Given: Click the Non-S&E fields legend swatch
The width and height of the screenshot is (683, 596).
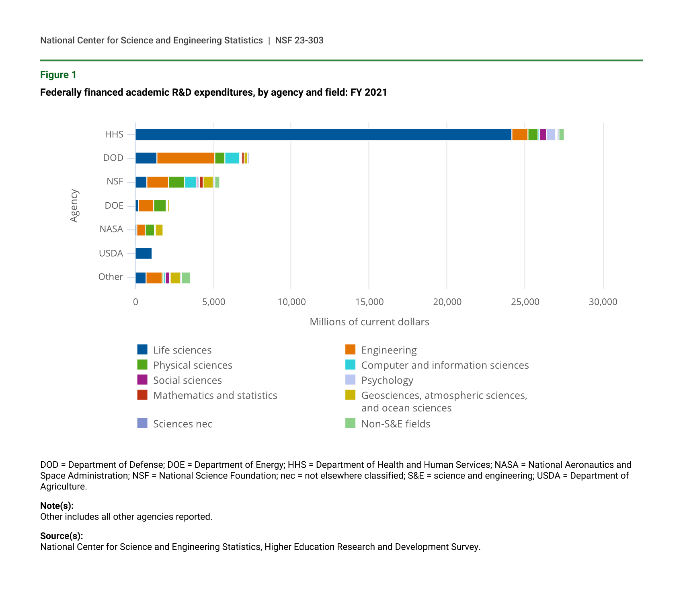Looking at the screenshot, I should (350, 423).
